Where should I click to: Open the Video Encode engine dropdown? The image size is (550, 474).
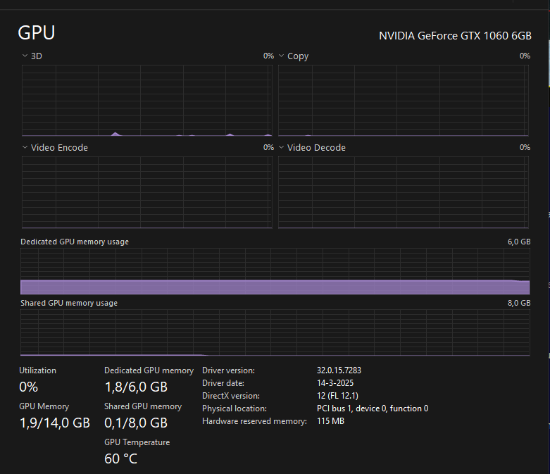(x=25, y=147)
